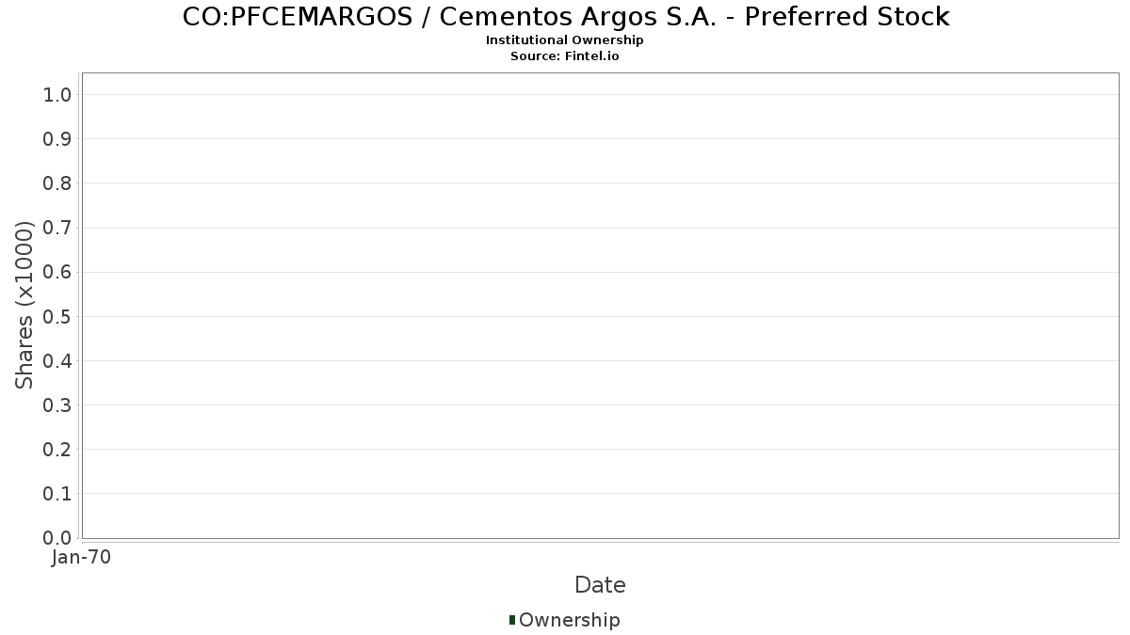
Task: Click the Date axis title
Action: point(600,585)
